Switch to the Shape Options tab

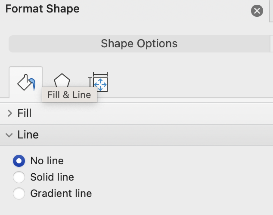click(139, 43)
